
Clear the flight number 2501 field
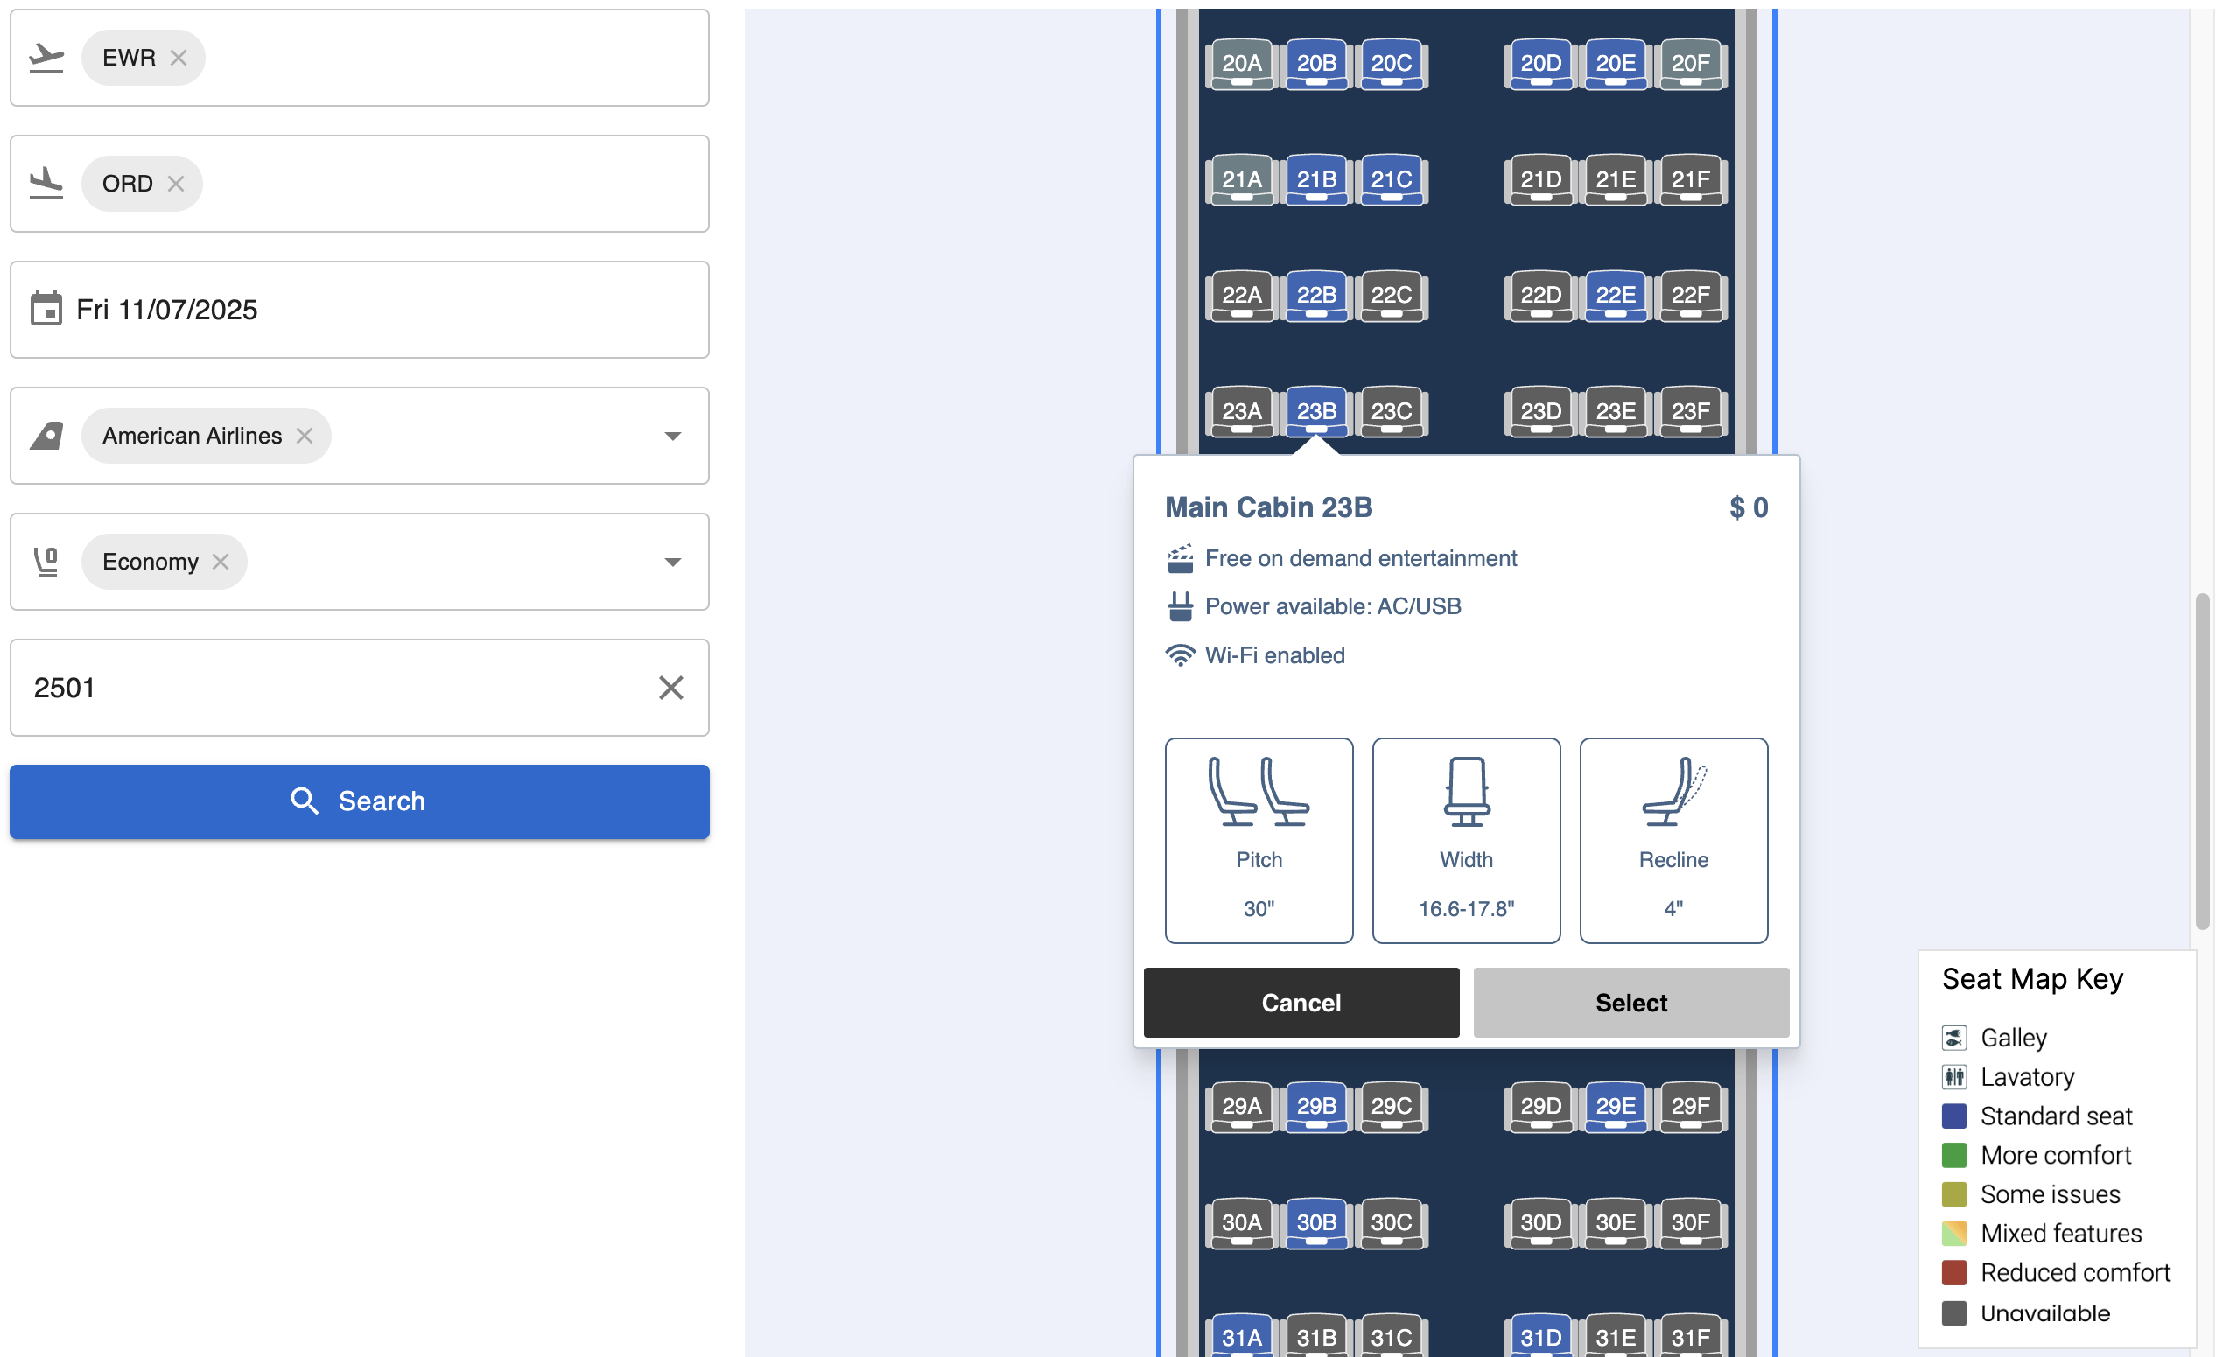(x=671, y=688)
